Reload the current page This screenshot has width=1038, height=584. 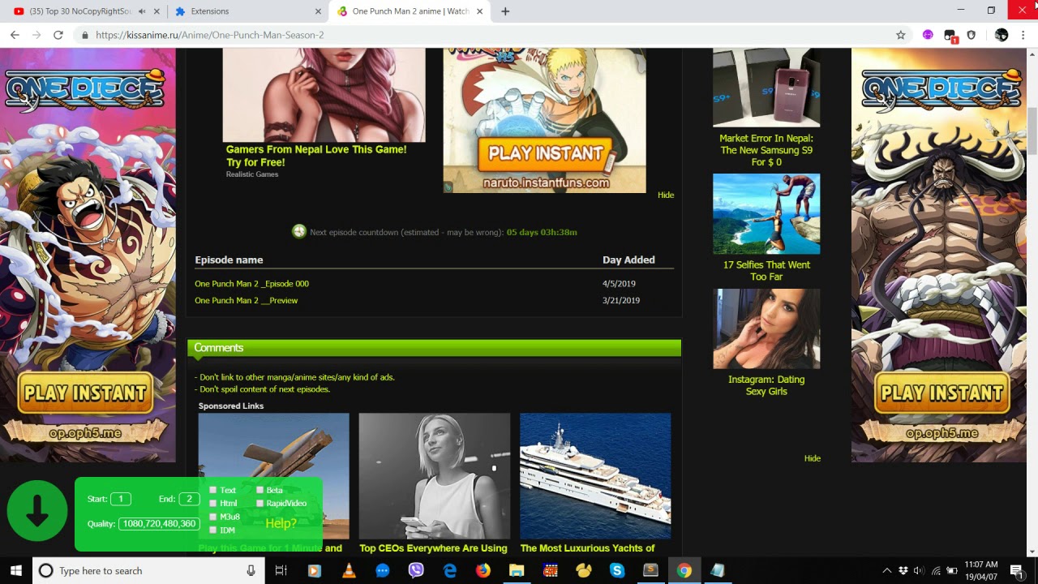58,35
